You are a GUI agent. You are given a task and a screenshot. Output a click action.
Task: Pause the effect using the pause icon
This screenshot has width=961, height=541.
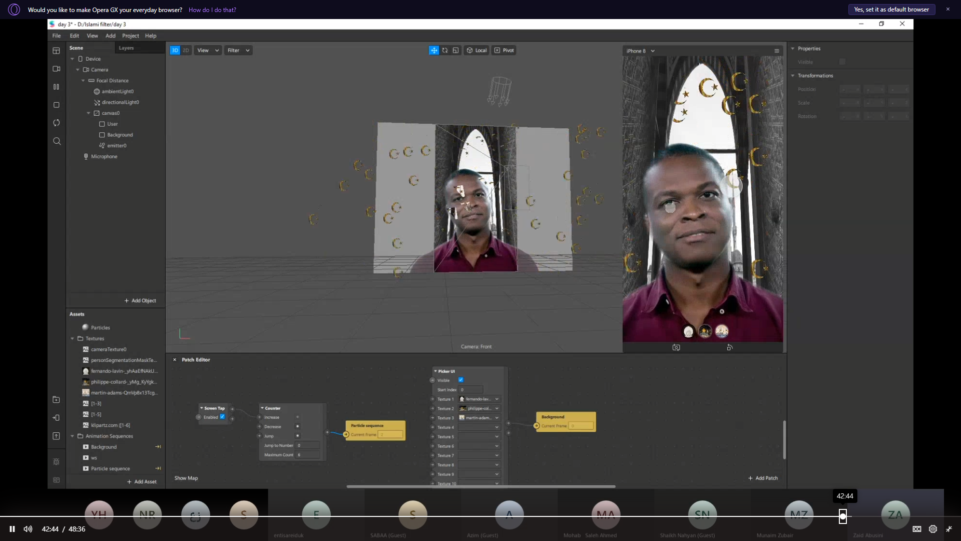tap(57, 87)
